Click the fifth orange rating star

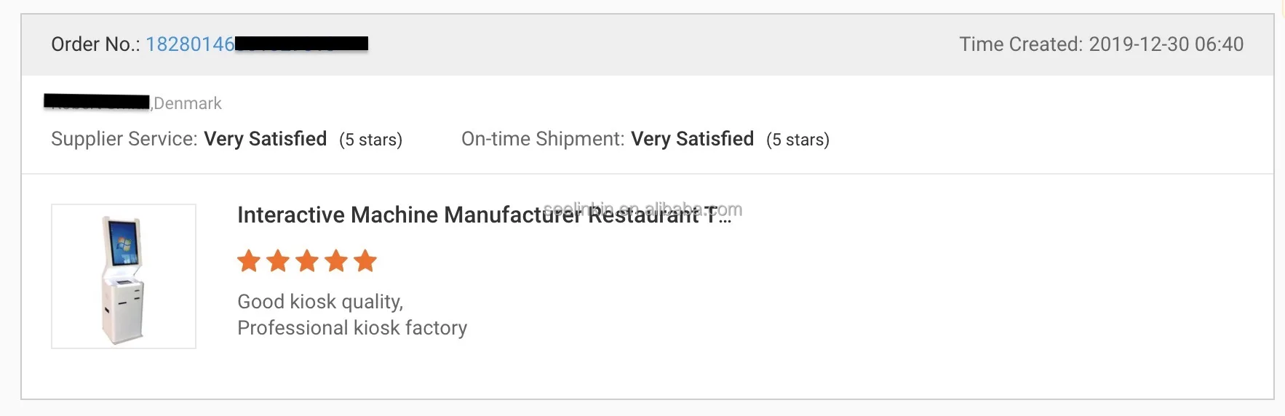click(x=365, y=260)
